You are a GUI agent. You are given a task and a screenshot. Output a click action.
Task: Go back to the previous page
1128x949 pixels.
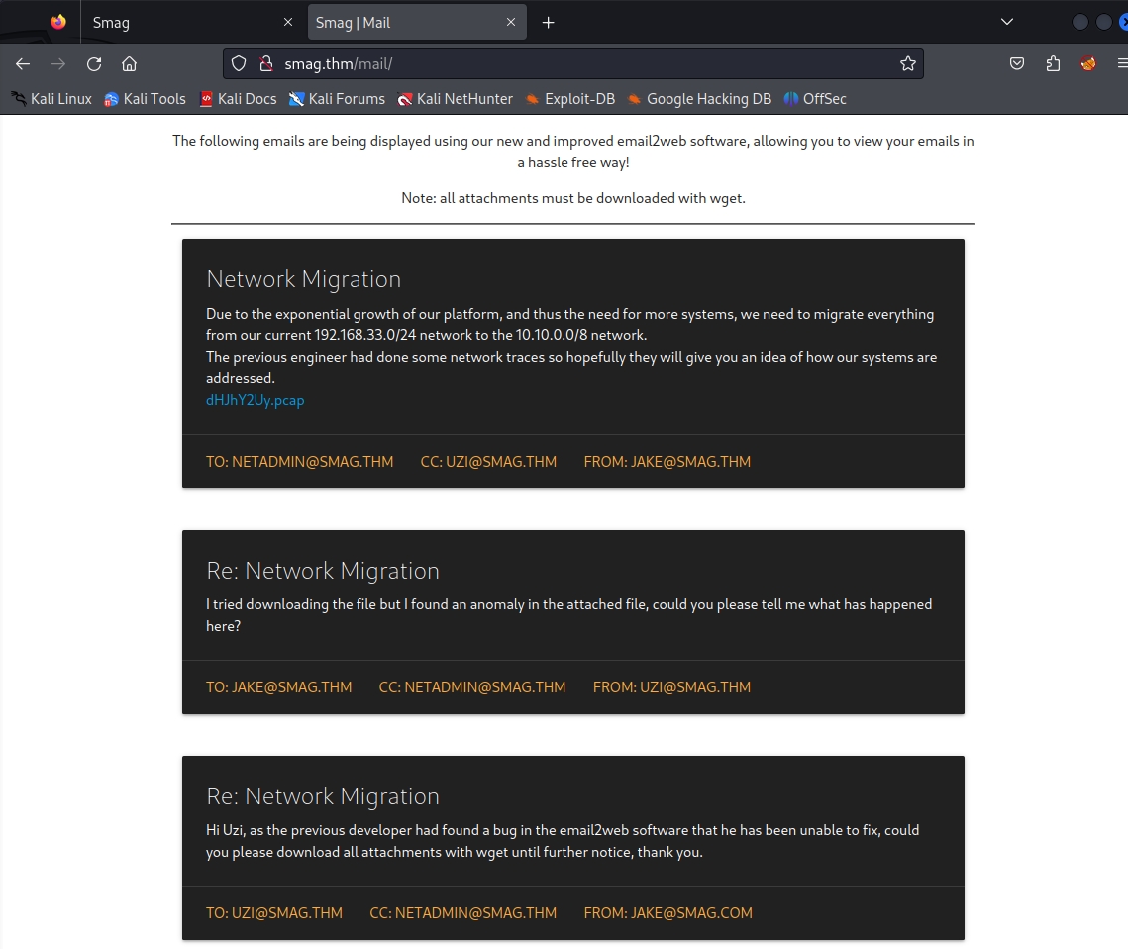23,64
